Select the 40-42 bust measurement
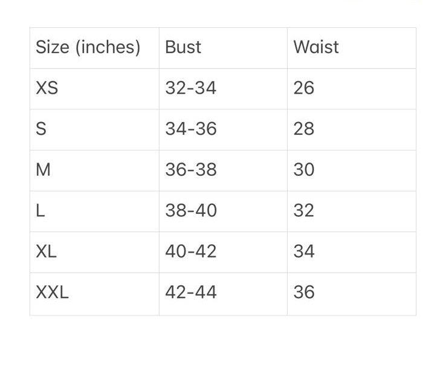446x388 pixels. 190,251
